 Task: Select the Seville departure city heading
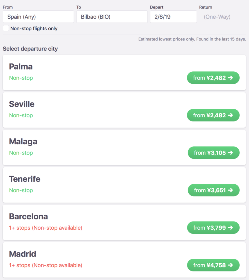point(22,104)
